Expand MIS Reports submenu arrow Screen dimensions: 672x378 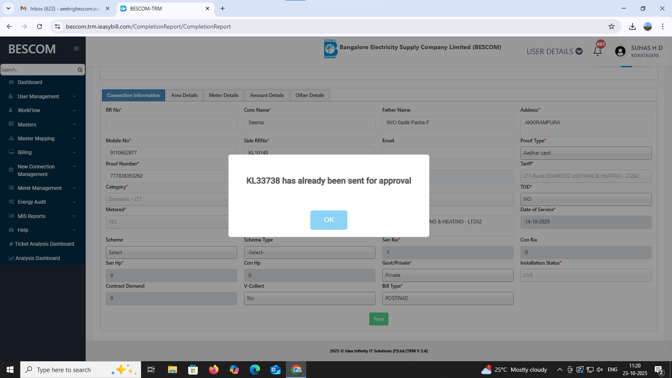click(74, 216)
